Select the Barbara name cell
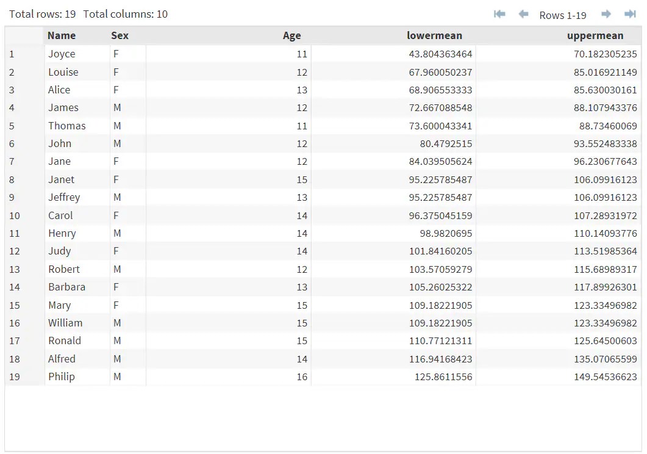The height and width of the screenshot is (454, 647). 77,287
